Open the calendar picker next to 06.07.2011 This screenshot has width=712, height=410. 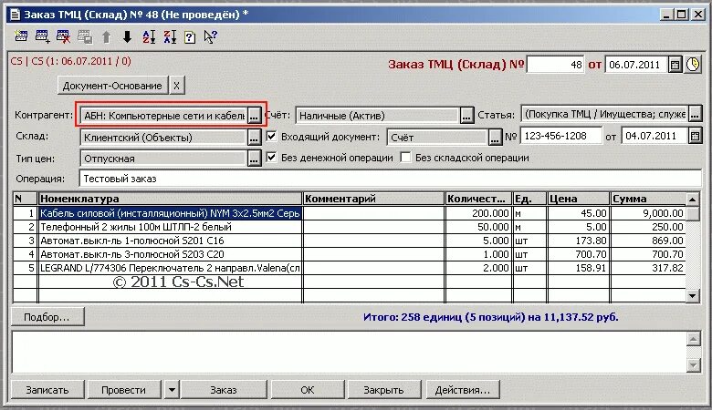point(675,65)
